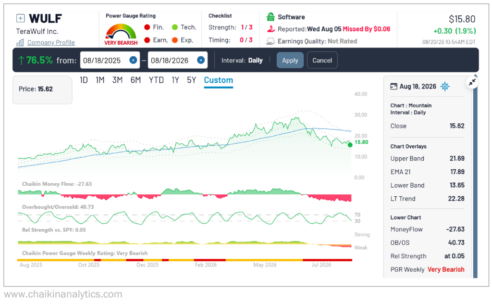The width and height of the screenshot is (492, 304).
Task: Click the earnings Reported hand icon
Action: point(271,29)
